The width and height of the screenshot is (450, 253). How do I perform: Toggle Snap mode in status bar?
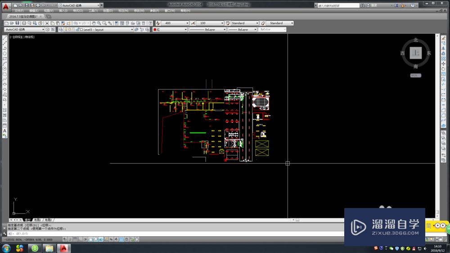70,239
